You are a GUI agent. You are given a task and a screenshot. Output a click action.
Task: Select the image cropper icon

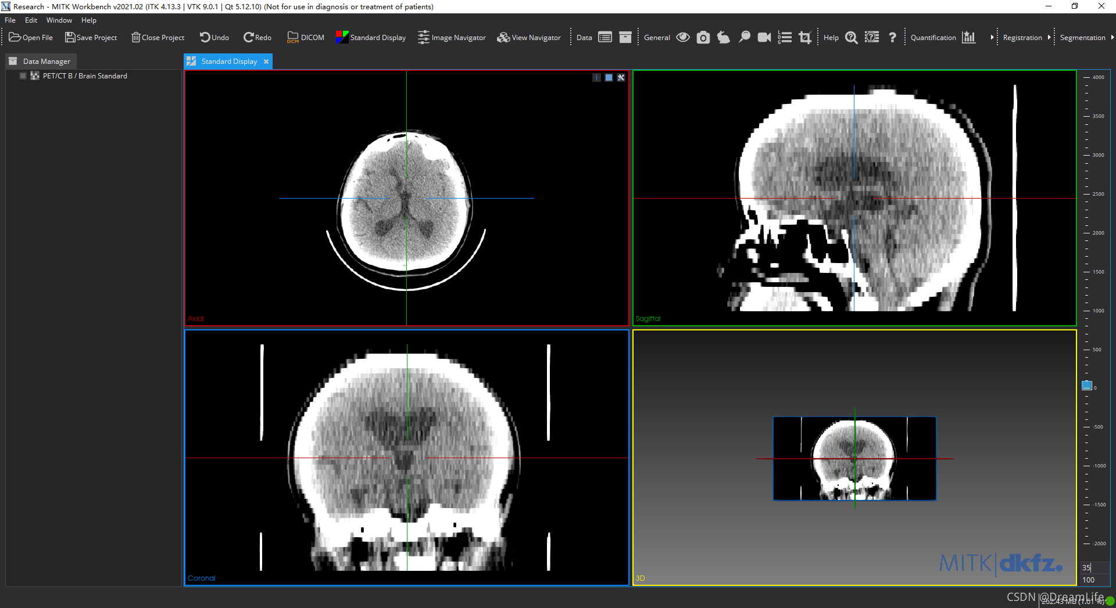click(x=805, y=38)
